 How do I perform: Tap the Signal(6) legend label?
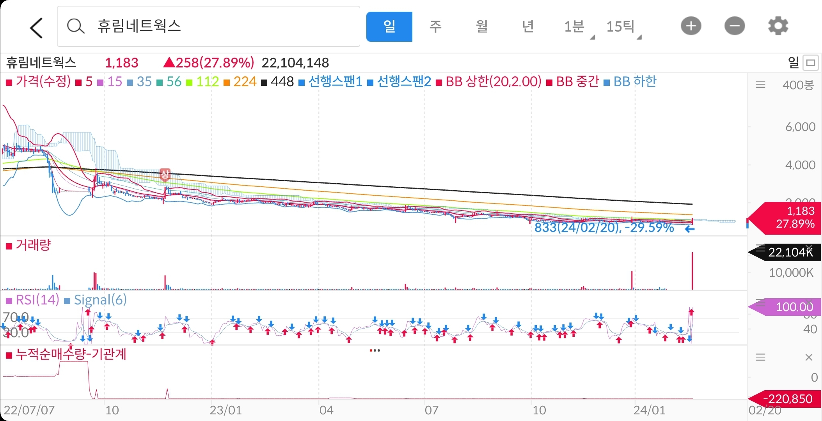[96, 300]
